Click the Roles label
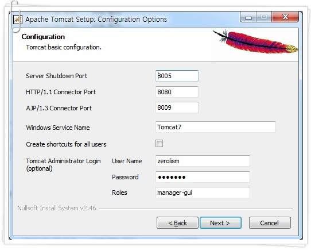 pyautogui.click(x=119, y=193)
